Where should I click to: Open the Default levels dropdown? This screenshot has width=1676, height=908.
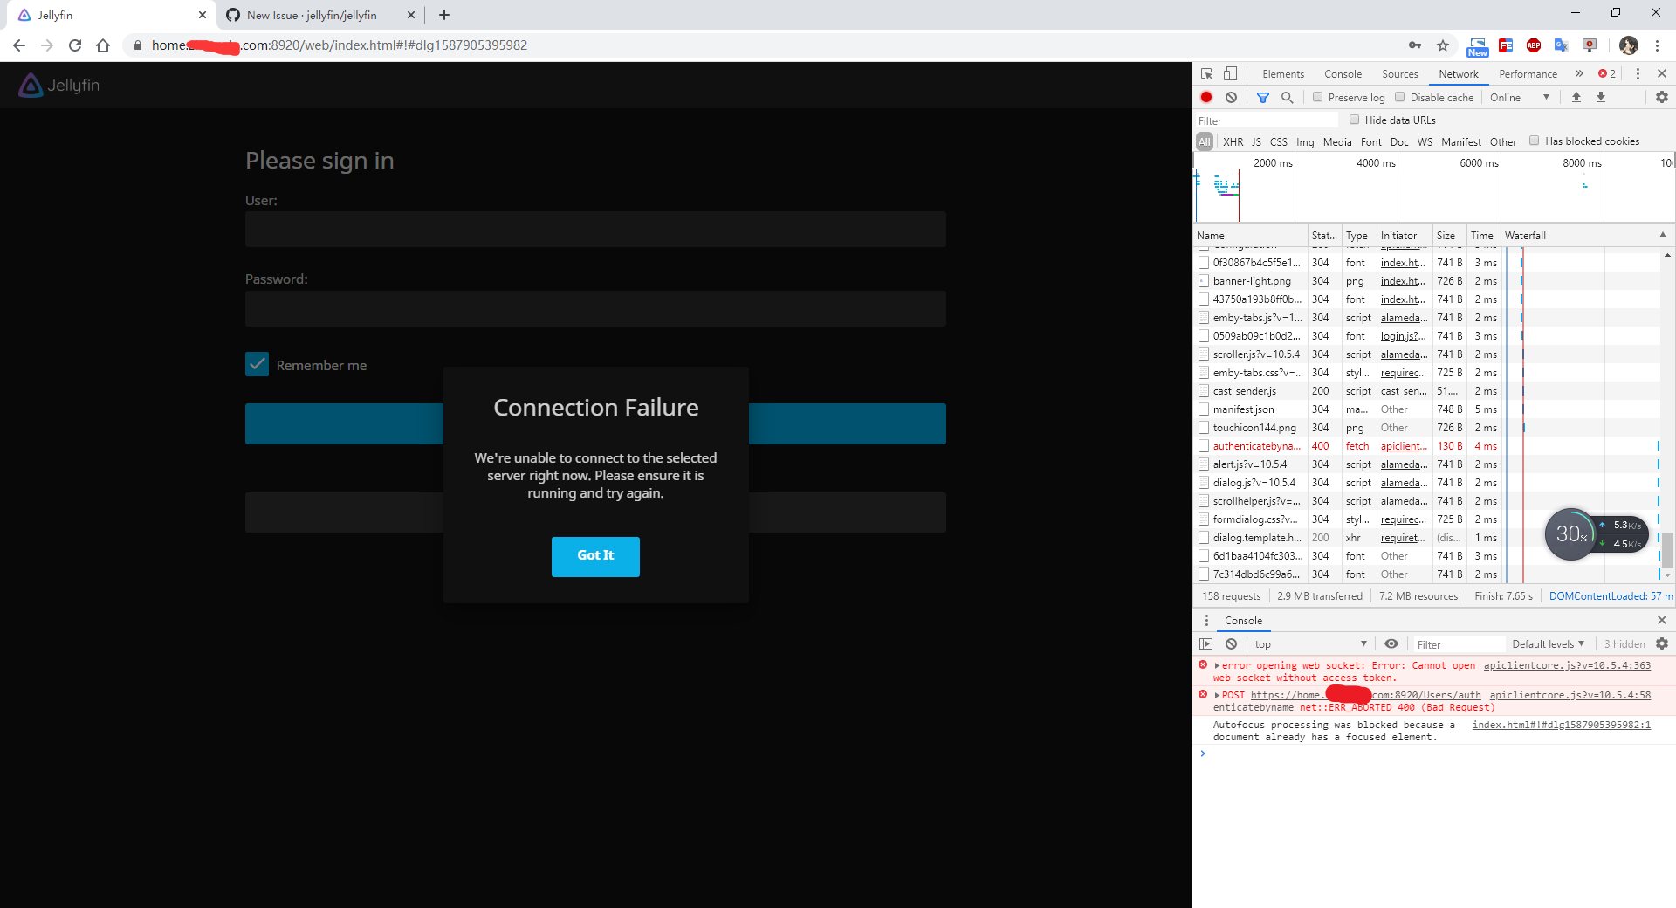1548,643
